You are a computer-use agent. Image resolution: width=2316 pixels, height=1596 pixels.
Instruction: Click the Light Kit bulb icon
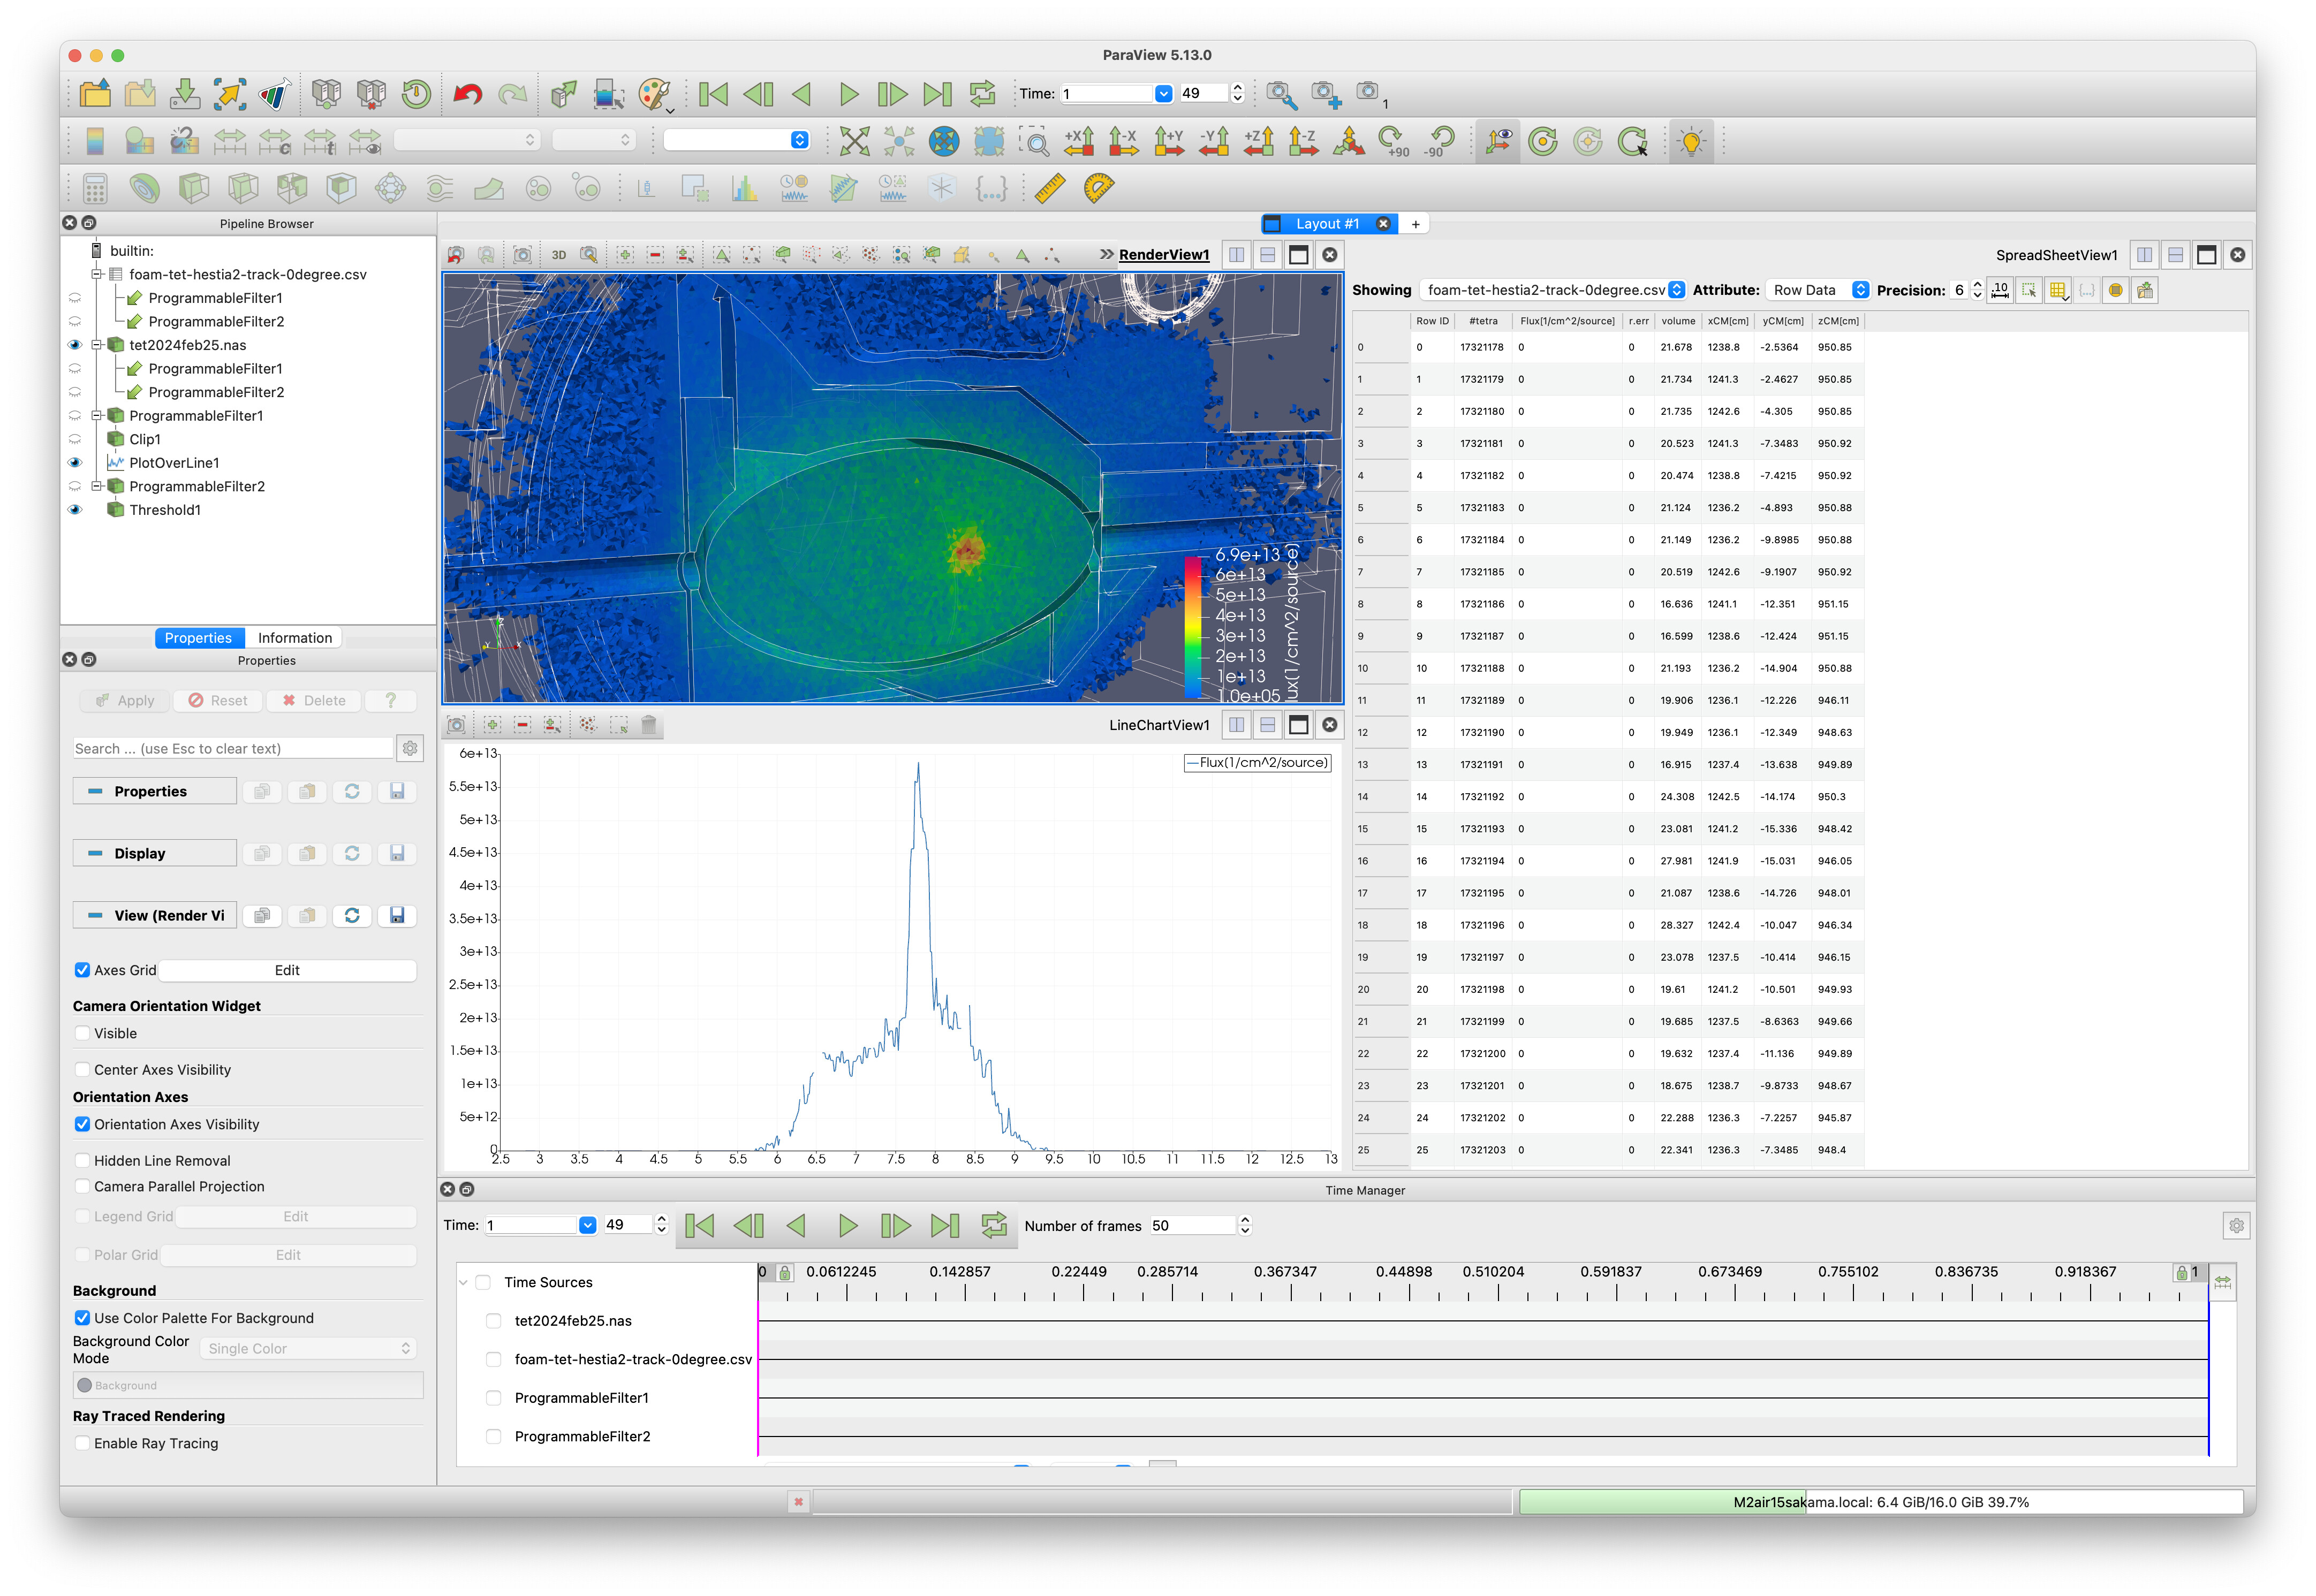(x=1691, y=141)
